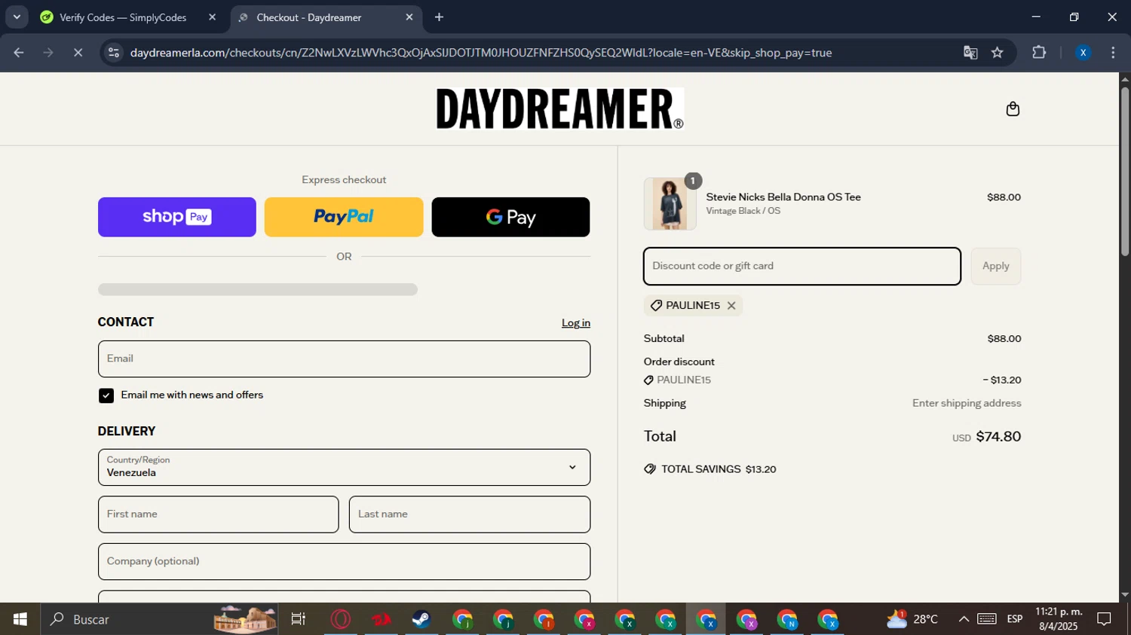1131x635 pixels.
Task: Expand the Country/Region dropdown
Action: [x=344, y=468]
